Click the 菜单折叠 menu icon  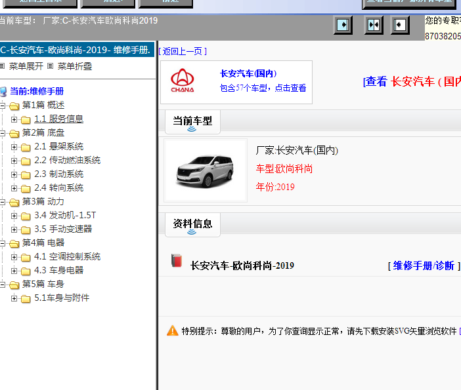51,66
